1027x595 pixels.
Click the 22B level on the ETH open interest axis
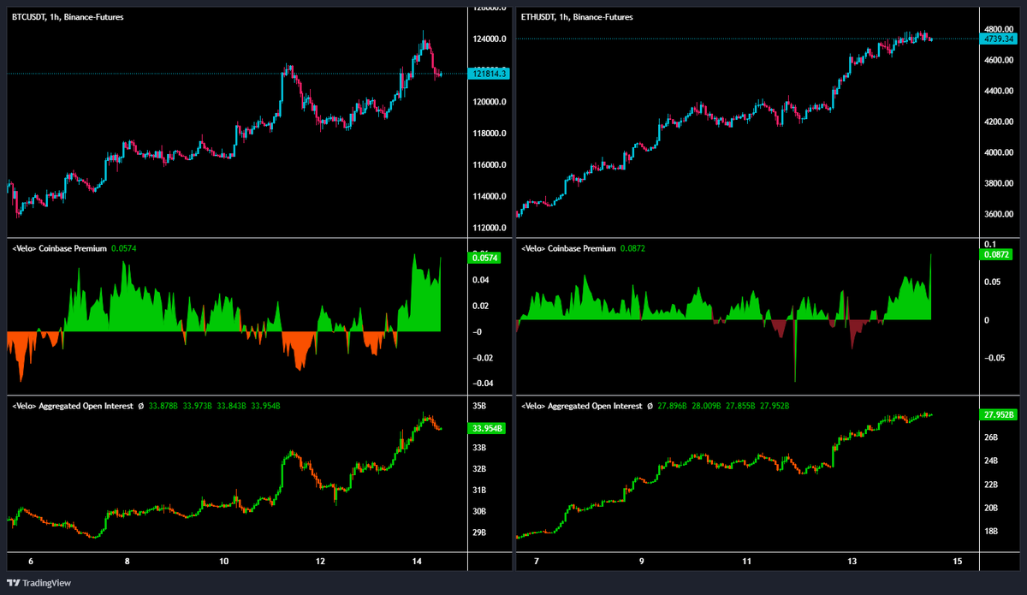pos(992,485)
